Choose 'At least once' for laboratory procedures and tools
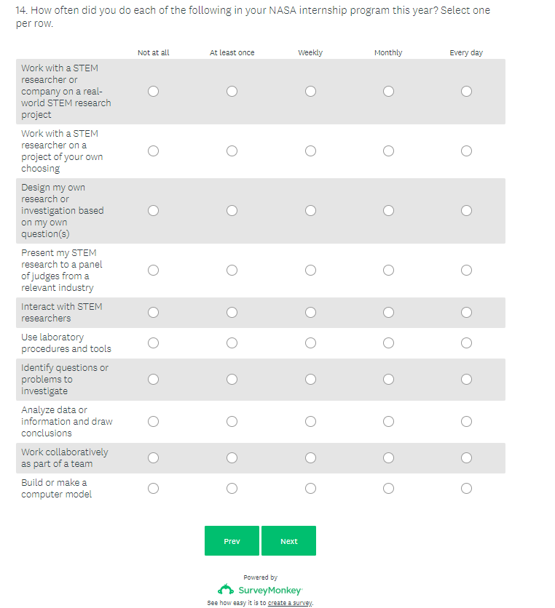This screenshot has width=555, height=608. [x=232, y=343]
